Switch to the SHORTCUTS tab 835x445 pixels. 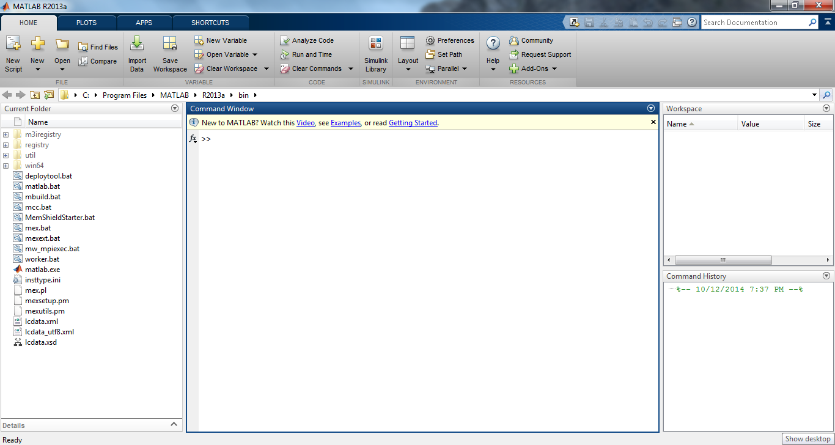click(210, 23)
